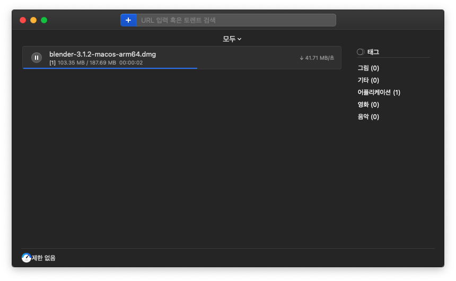Screen dimensions: 456x281
Task: Click the 태그 heading label
Action: (x=373, y=52)
